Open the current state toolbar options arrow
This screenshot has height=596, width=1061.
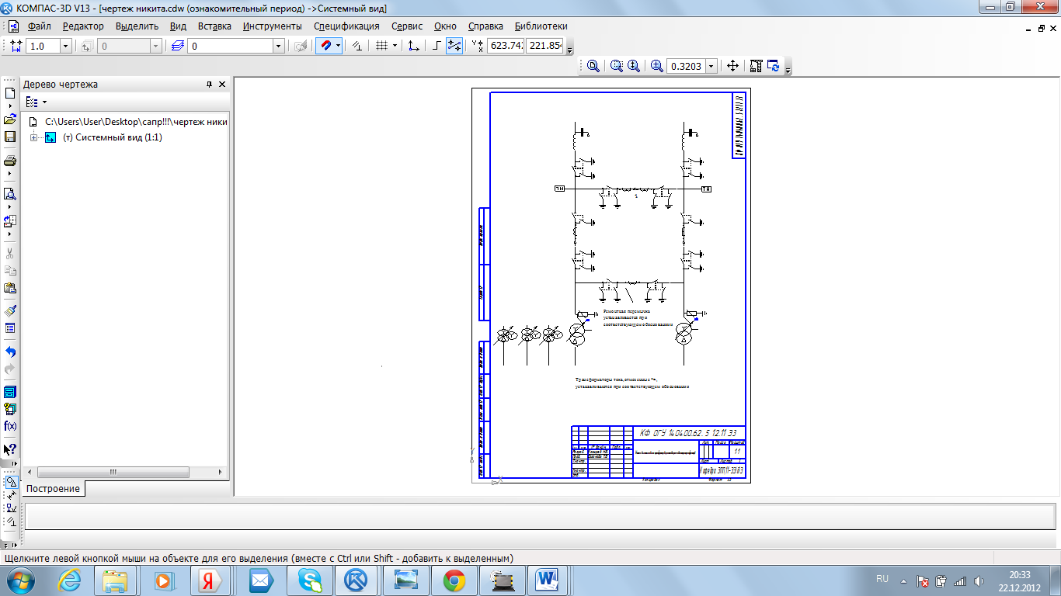point(570,50)
